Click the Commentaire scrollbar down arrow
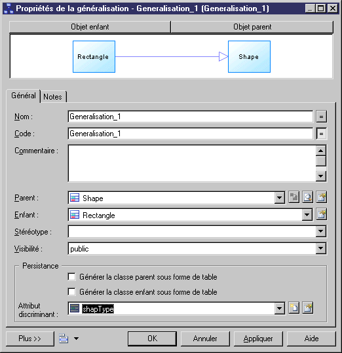 [321, 176]
